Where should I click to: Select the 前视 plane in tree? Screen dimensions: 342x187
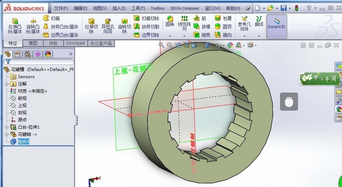19,98
